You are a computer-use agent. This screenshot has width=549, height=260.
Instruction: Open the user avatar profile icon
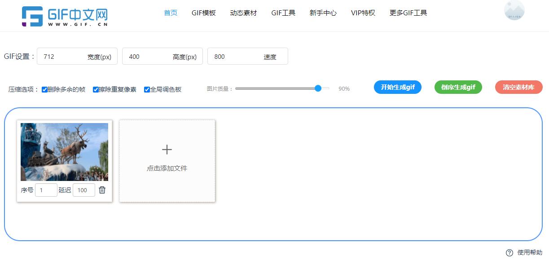(x=514, y=11)
